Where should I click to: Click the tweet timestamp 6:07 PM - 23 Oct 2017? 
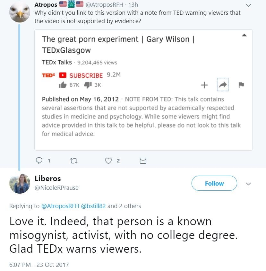click(39, 265)
